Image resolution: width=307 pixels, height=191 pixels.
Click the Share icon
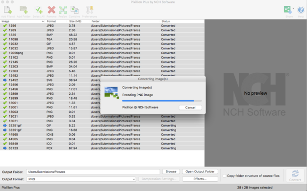(x=287, y=10)
